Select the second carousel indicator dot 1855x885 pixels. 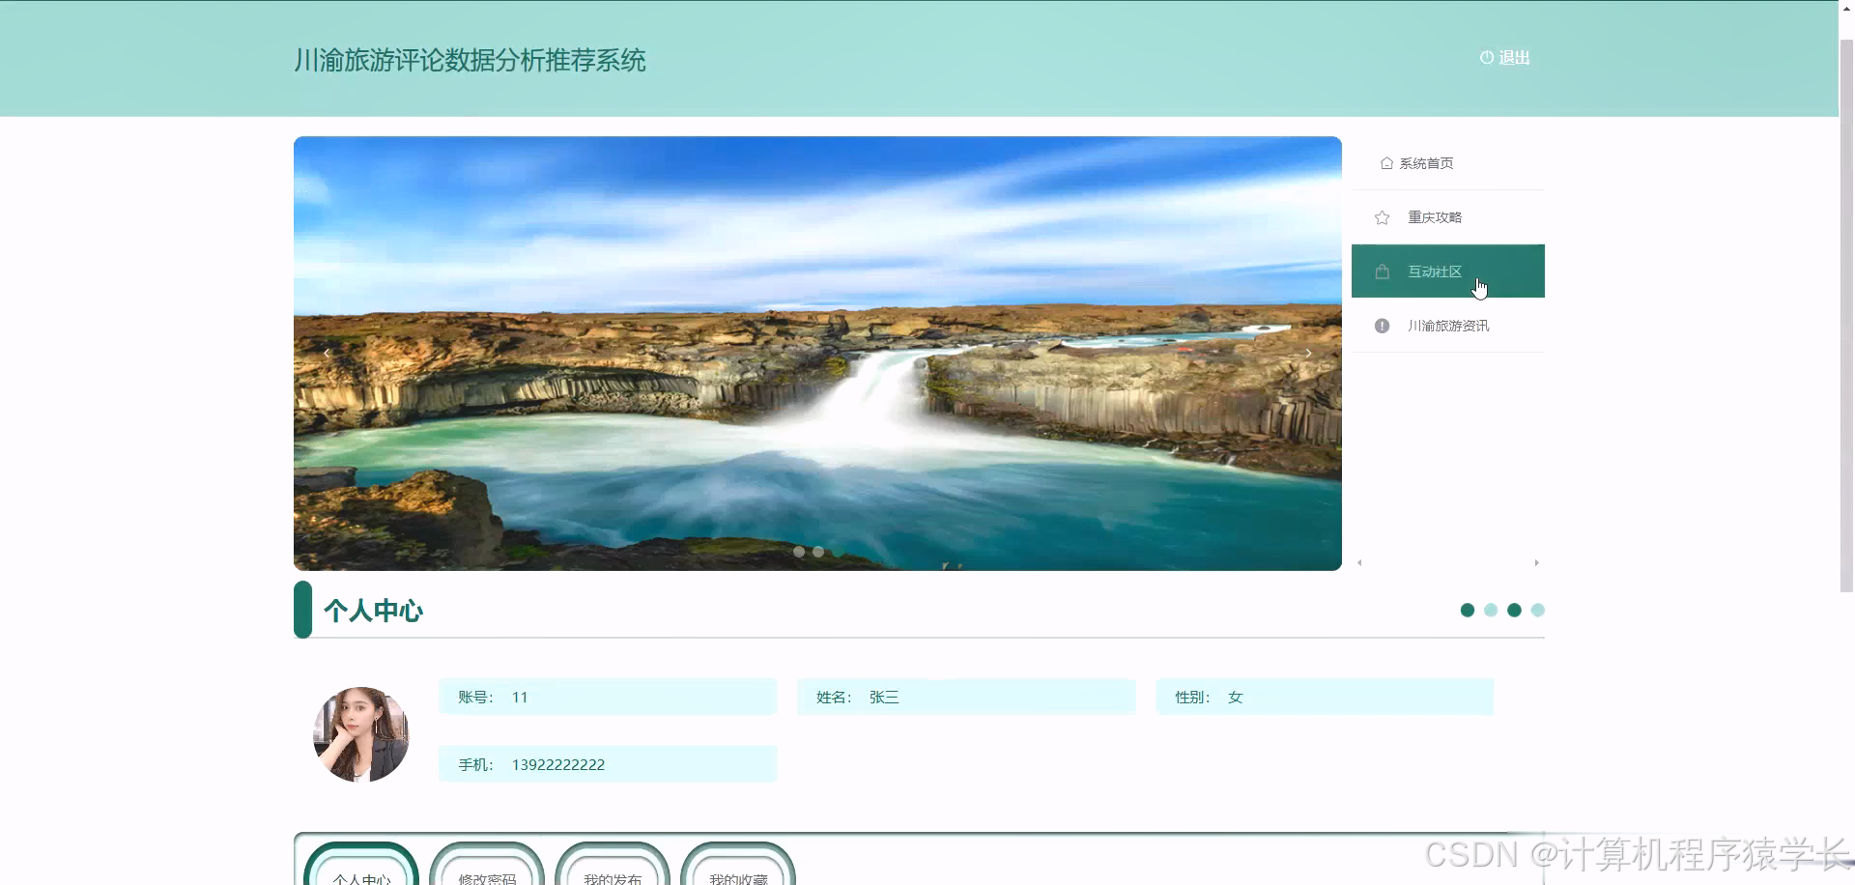click(818, 552)
